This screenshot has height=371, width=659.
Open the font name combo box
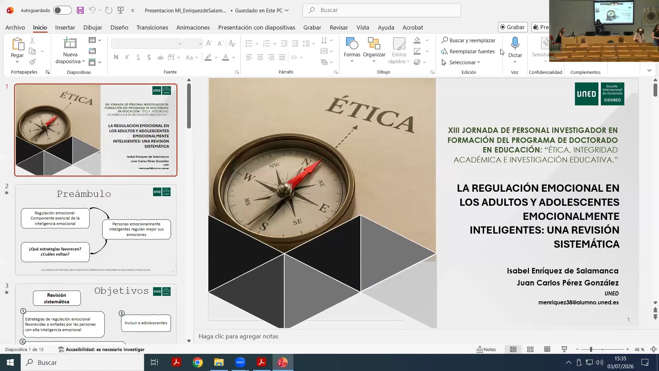point(147,44)
